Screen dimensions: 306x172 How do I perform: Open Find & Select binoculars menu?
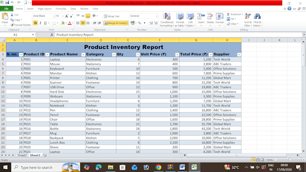point(257,20)
